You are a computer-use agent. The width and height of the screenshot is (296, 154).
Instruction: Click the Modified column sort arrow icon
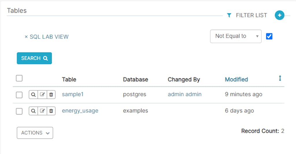[280, 78]
